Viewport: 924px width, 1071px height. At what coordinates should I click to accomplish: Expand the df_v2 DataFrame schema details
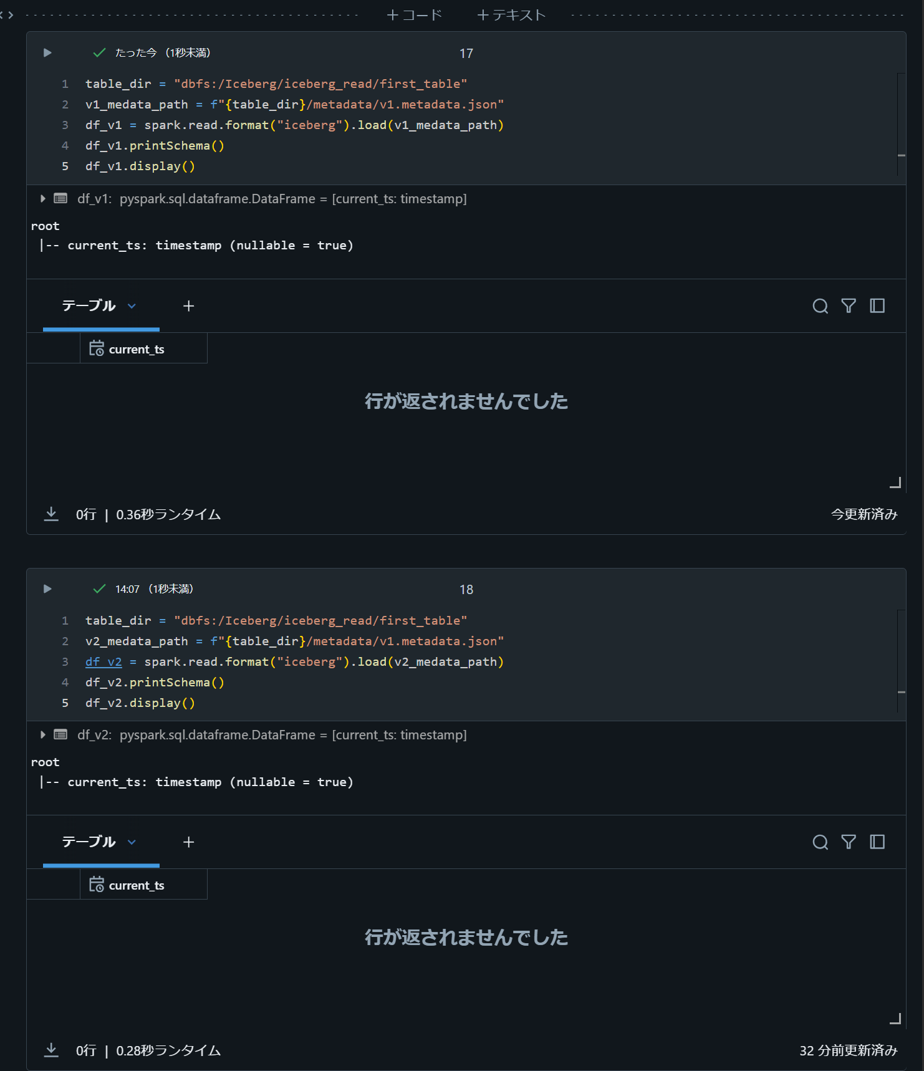(x=42, y=735)
